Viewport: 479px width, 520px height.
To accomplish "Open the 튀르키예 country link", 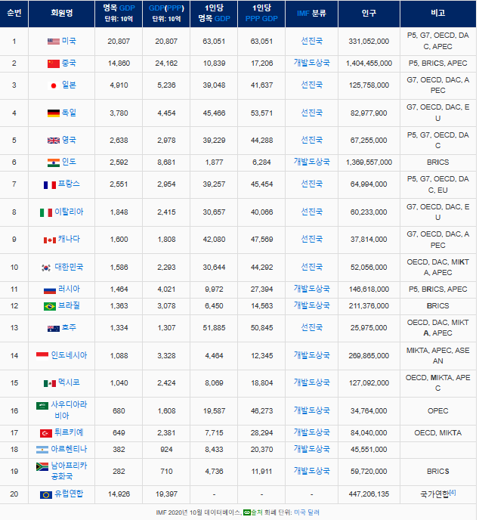I will (x=69, y=432).
